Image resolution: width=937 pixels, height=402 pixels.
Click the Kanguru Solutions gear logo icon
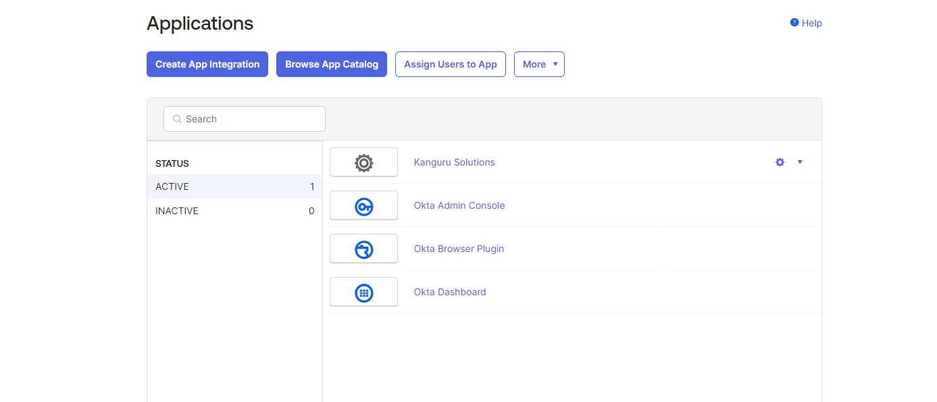click(363, 163)
